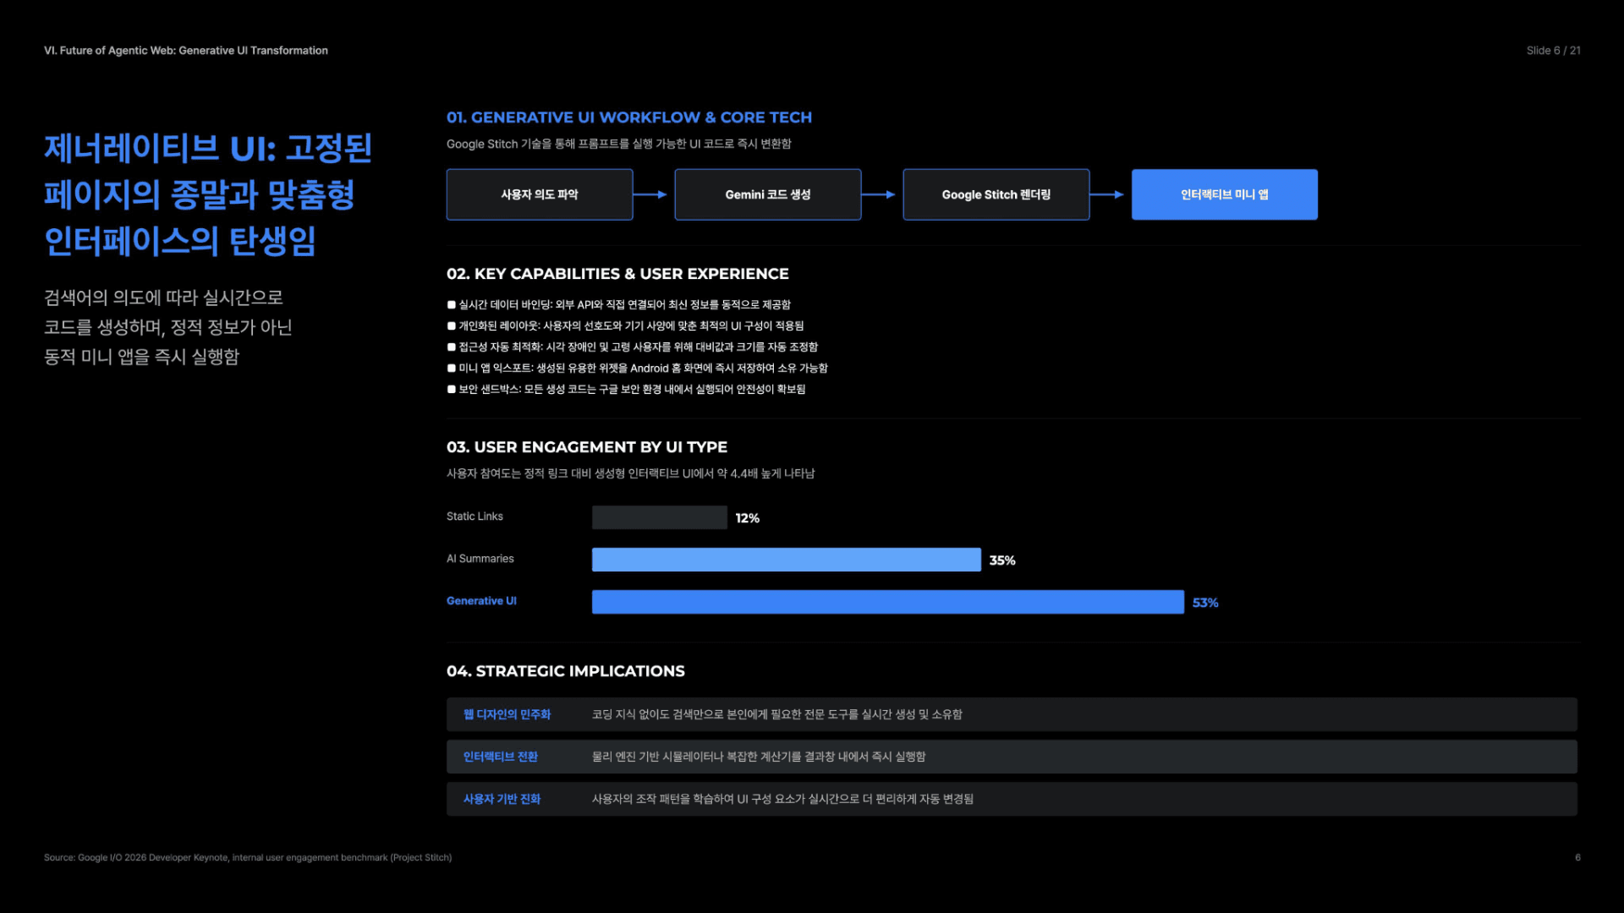Image resolution: width=1624 pixels, height=913 pixels.
Task: Click the '02. KEY CAPABILITIES & USER EXPERIENCE' heading
Action: point(617,274)
